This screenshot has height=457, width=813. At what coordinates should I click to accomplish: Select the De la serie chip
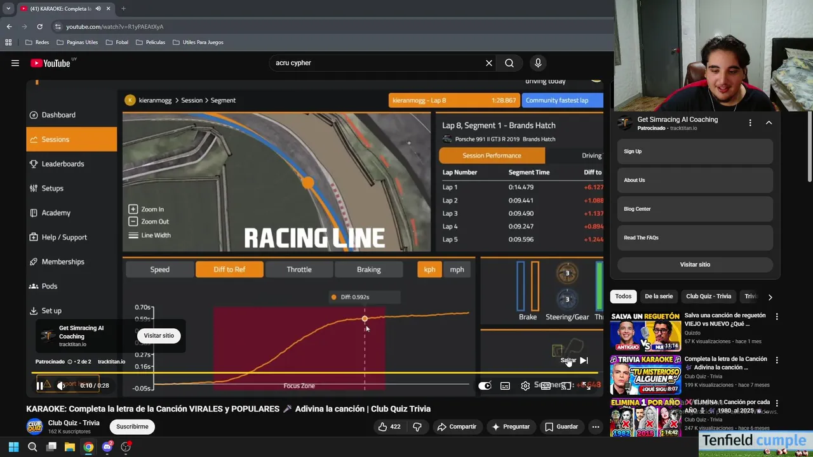659,296
